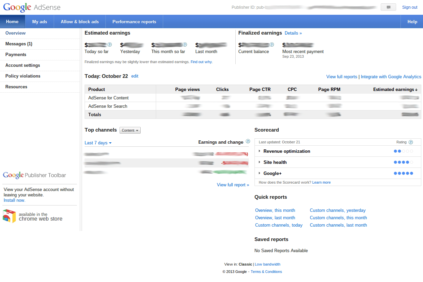The width and height of the screenshot is (423, 282).
Task: Open Messages in the left sidebar
Action: point(19,44)
